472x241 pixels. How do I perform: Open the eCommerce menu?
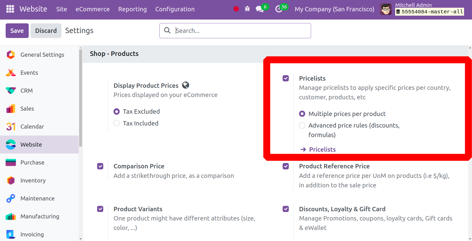93,9
